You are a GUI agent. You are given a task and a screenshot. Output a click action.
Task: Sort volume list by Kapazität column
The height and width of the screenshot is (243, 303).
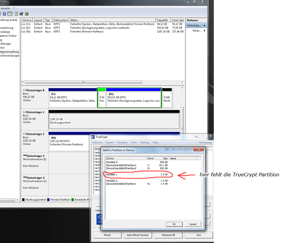point(163,20)
